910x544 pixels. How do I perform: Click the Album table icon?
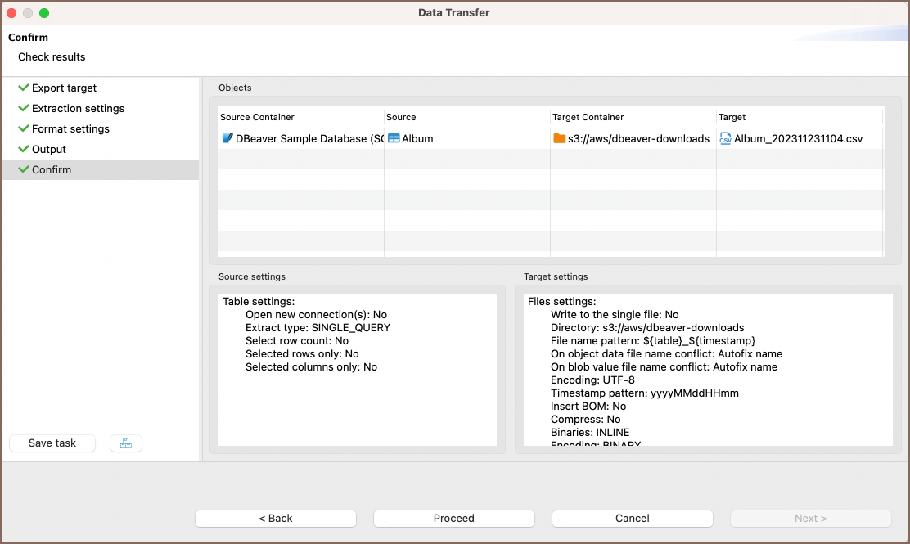394,138
